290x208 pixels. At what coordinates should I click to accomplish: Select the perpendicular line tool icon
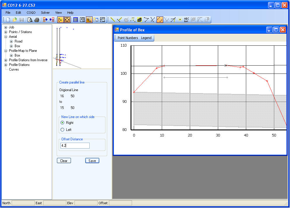(119, 20)
